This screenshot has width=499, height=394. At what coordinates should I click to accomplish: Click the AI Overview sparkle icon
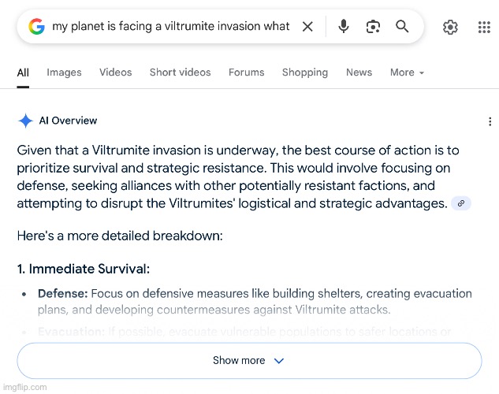click(x=25, y=121)
